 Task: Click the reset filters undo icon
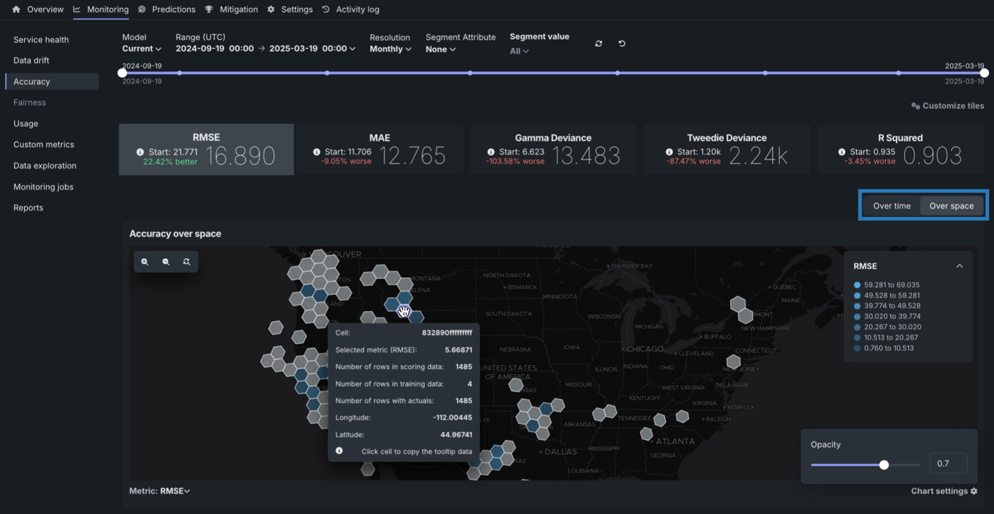(x=622, y=44)
